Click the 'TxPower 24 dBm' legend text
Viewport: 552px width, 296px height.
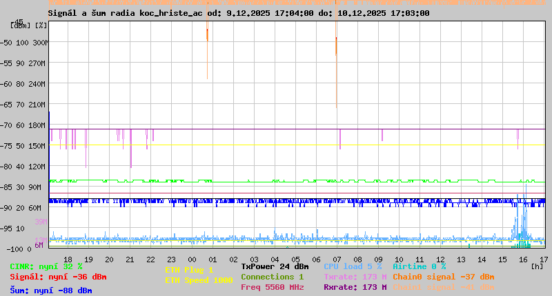coord(275,266)
